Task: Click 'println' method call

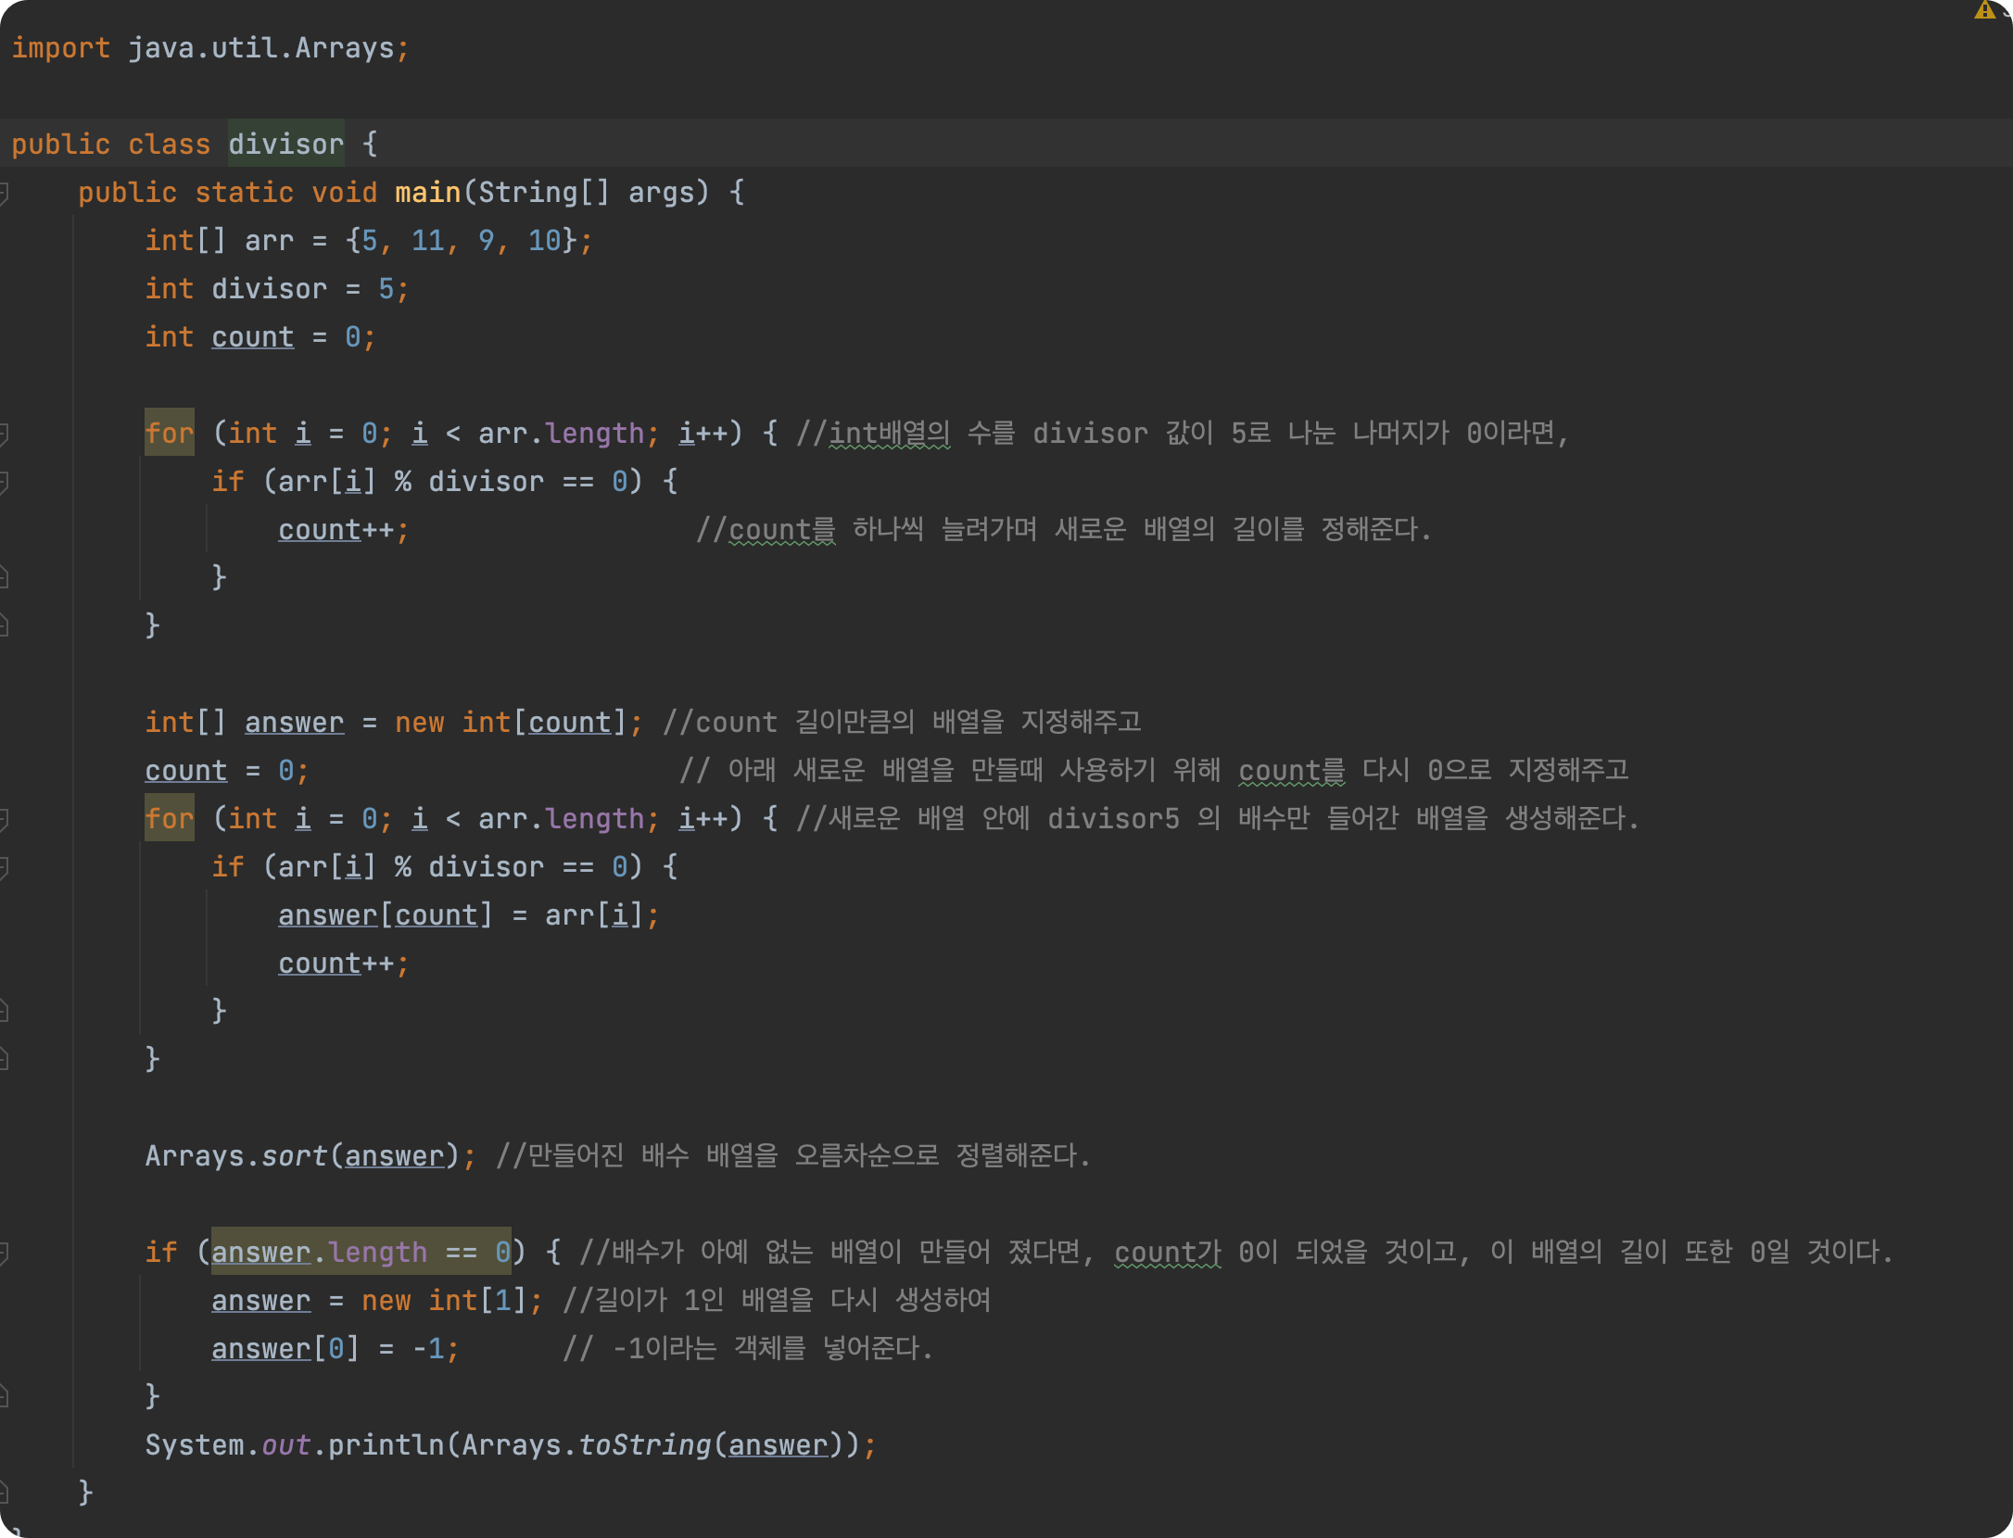Action: click(x=386, y=1445)
